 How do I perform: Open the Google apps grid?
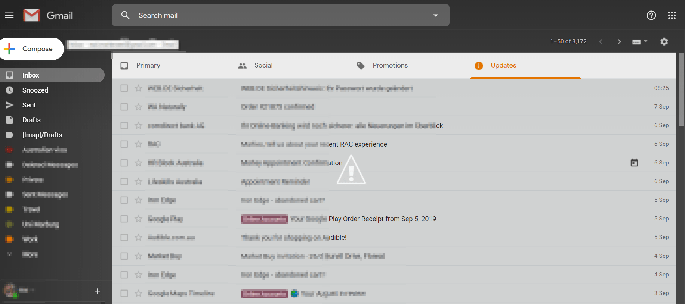pos(672,15)
